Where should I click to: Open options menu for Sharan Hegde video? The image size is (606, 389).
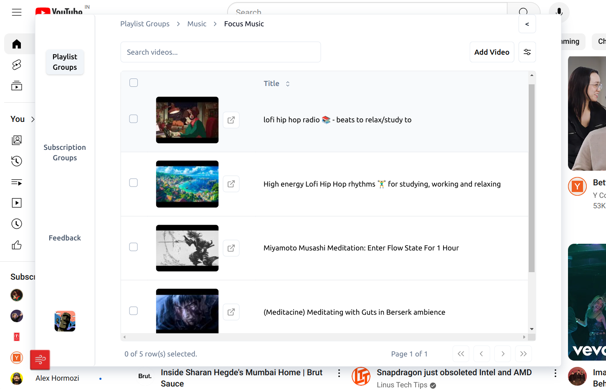(x=339, y=373)
